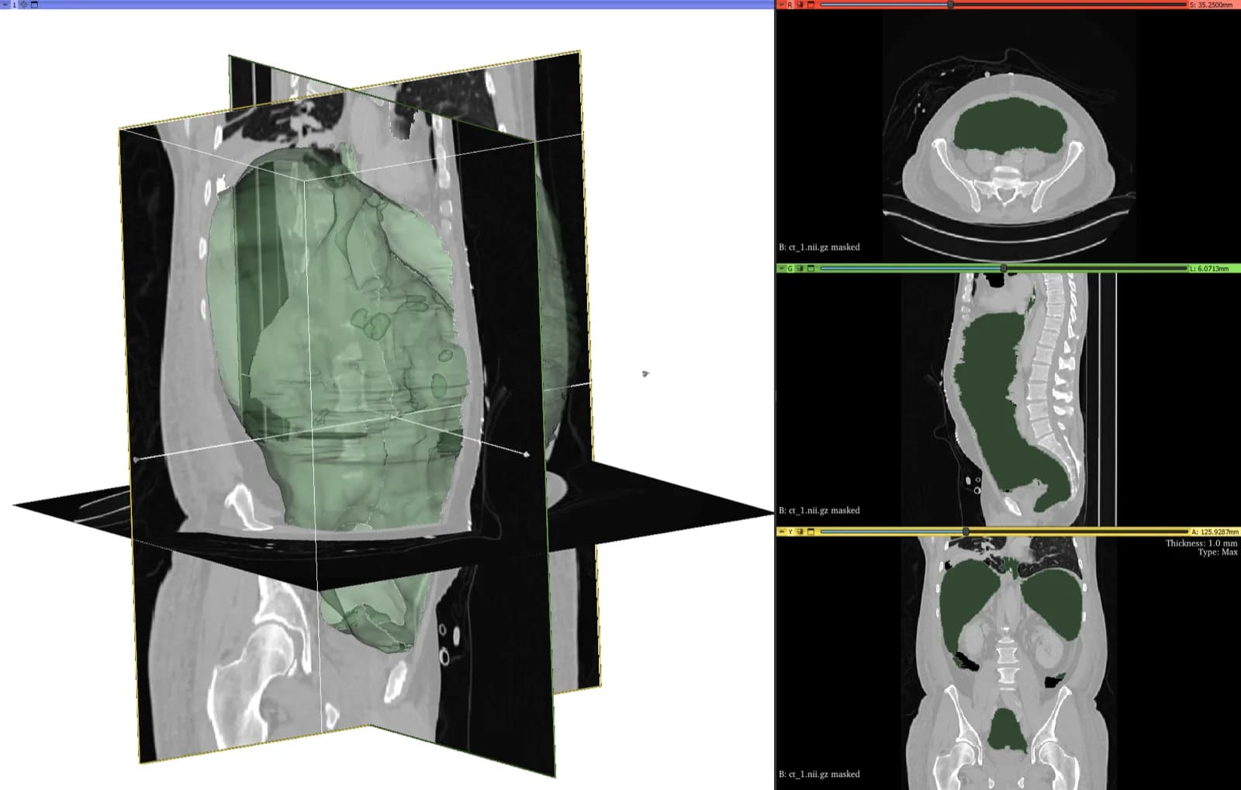This screenshot has height=790, width=1241.
Task: Click the link icon in yellow slice bar
Action: [800, 532]
